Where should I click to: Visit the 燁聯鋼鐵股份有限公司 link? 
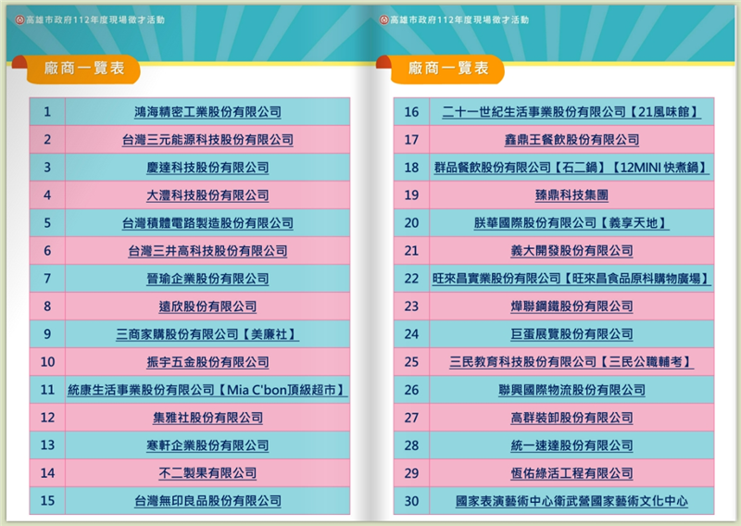click(x=571, y=307)
